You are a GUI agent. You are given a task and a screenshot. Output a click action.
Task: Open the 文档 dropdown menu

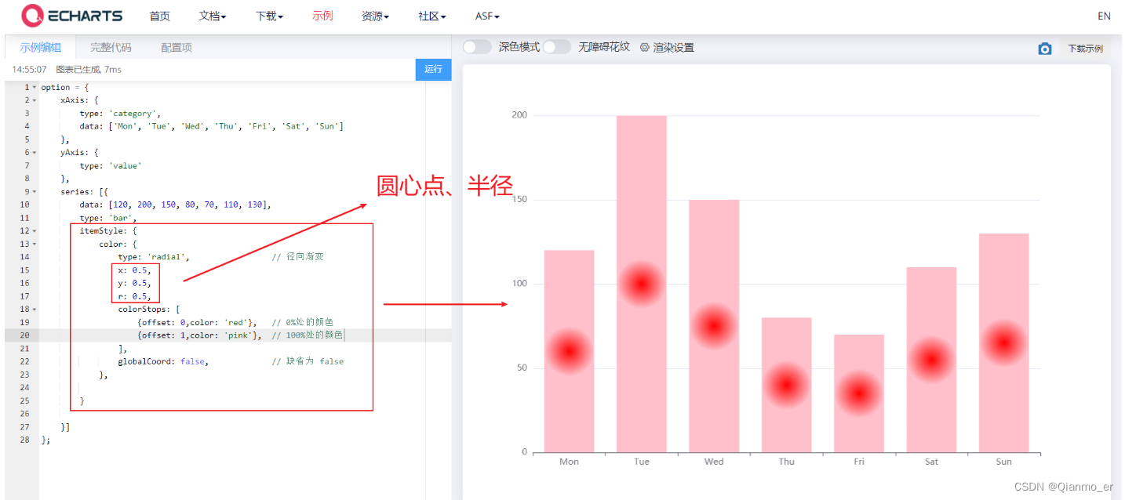[x=210, y=16]
